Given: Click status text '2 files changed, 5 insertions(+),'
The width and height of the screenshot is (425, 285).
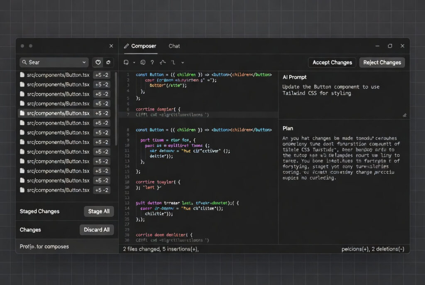Looking at the screenshot, I should (x=161, y=249).
